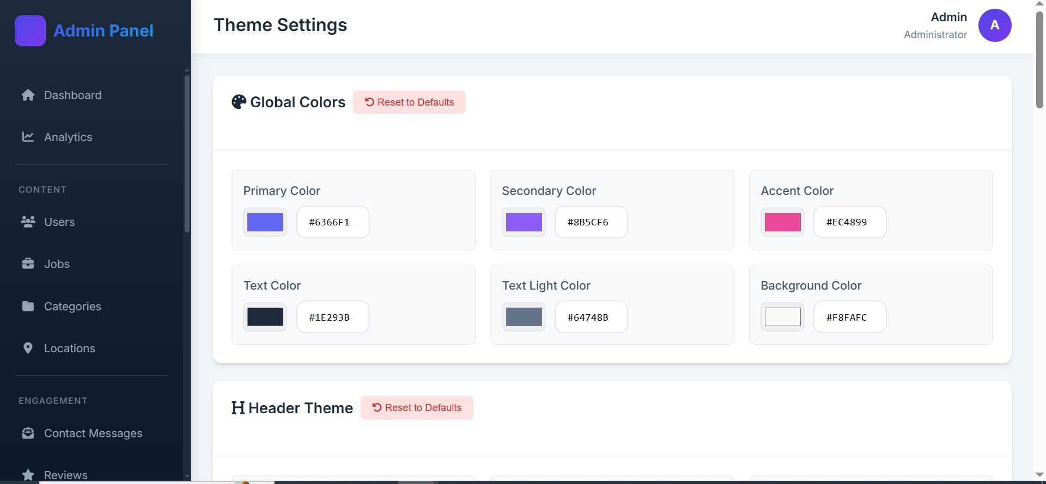Click the Jobs briefcase icon
Viewport: 1046px width, 484px height.
coord(28,264)
